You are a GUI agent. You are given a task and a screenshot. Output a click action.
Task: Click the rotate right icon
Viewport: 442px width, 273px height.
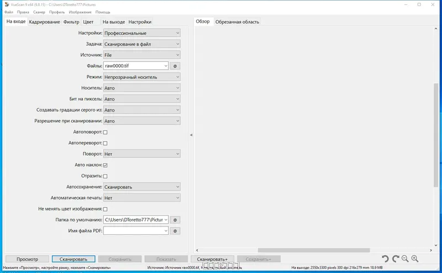coord(396,259)
